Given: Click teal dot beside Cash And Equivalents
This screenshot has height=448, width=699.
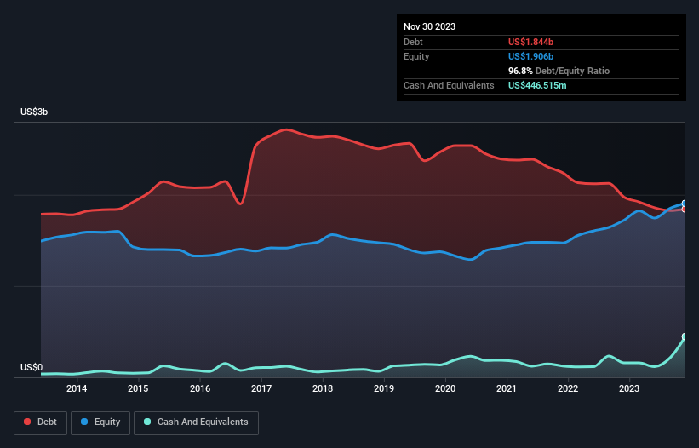Looking at the screenshot, I should (148, 422).
